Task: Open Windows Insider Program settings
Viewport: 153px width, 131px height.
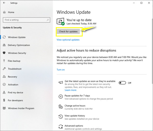Action: click(21, 108)
